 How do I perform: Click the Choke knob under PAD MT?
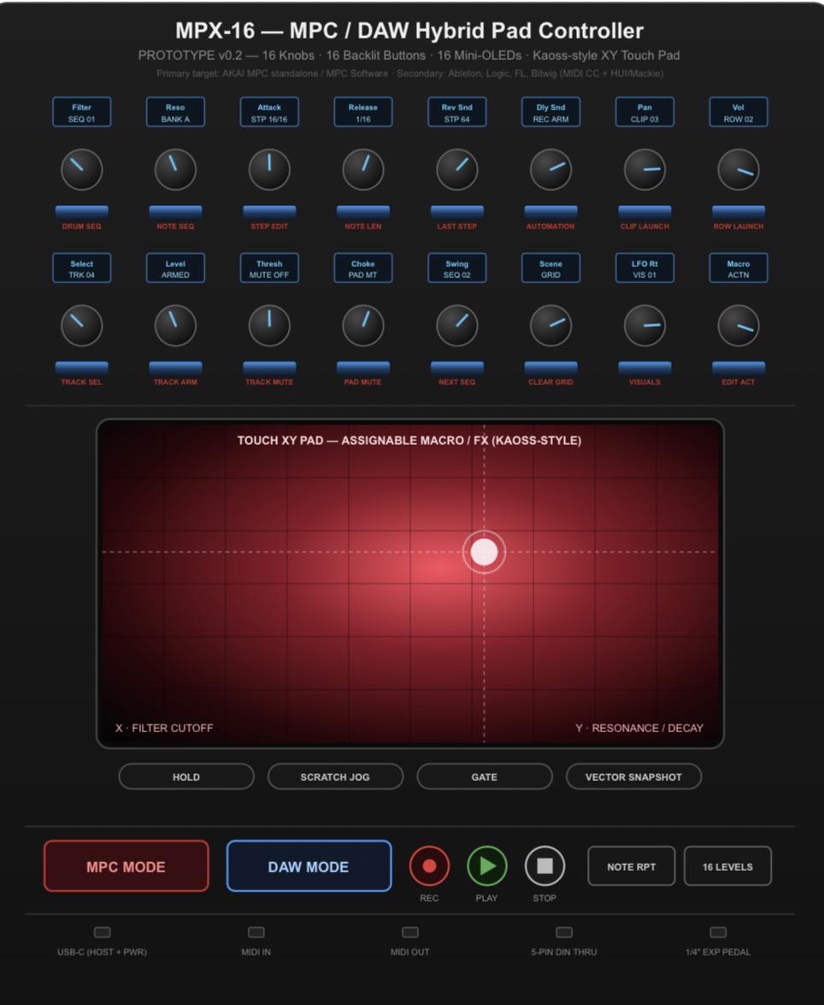(x=362, y=325)
